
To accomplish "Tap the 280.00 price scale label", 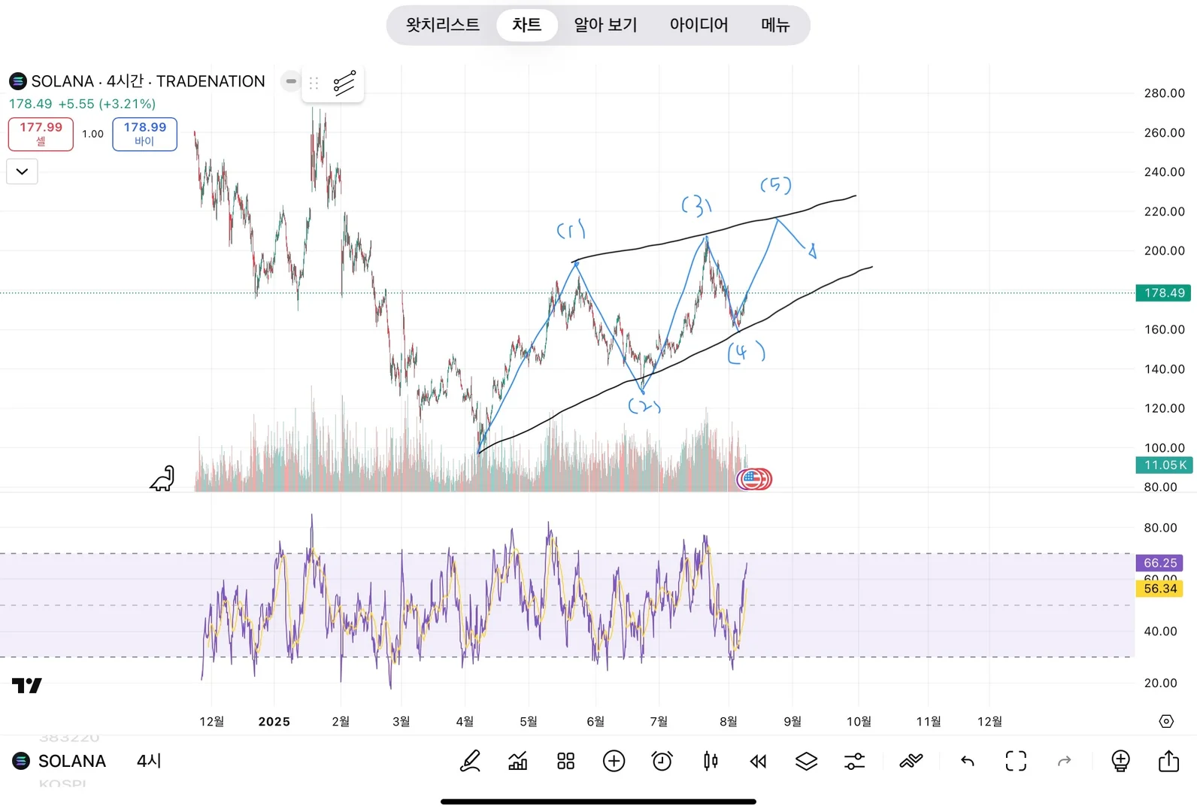I will 1164,93.
